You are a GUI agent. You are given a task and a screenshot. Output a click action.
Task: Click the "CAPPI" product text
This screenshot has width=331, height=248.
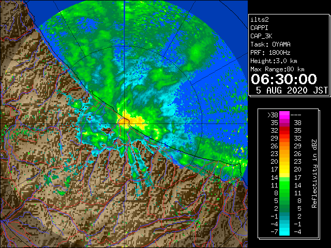259,28
